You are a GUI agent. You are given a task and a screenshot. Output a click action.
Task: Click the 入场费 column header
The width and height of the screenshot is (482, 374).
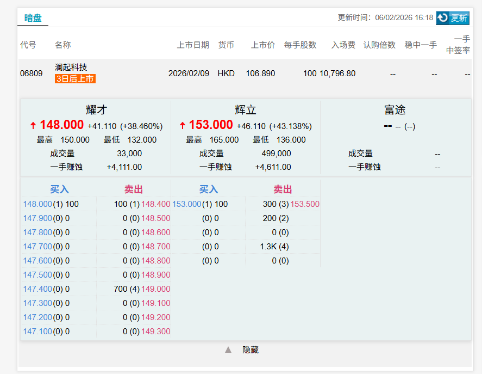[x=343, y=45]
